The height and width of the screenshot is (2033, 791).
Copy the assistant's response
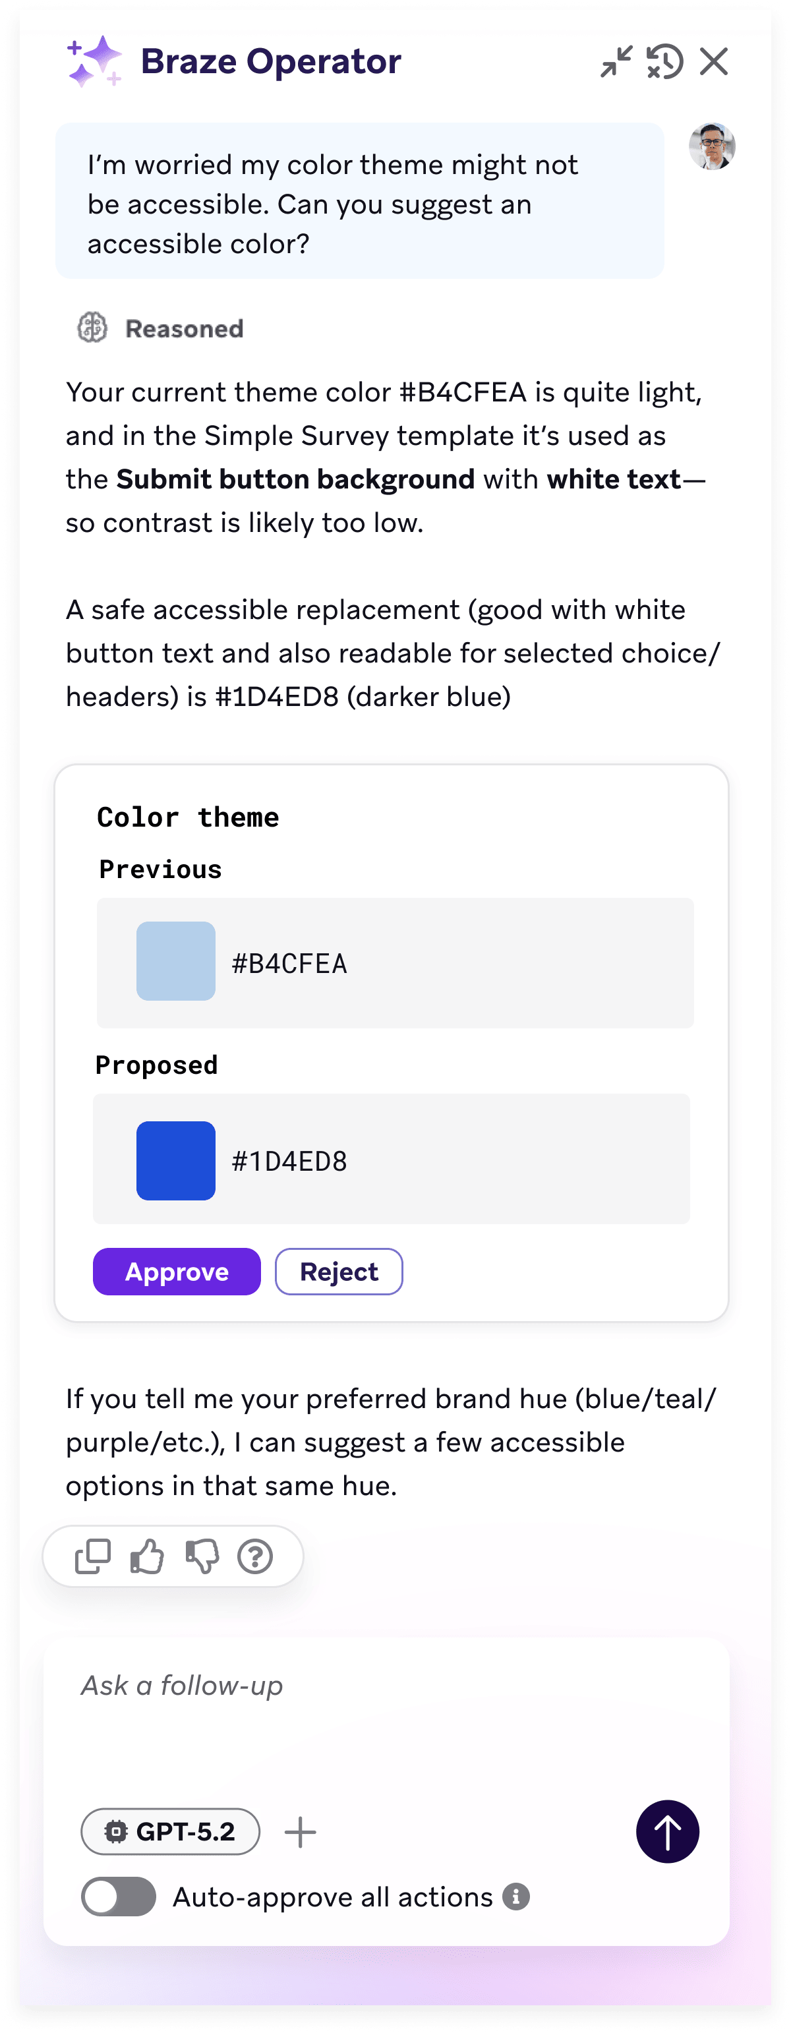tap(92, 1556)
